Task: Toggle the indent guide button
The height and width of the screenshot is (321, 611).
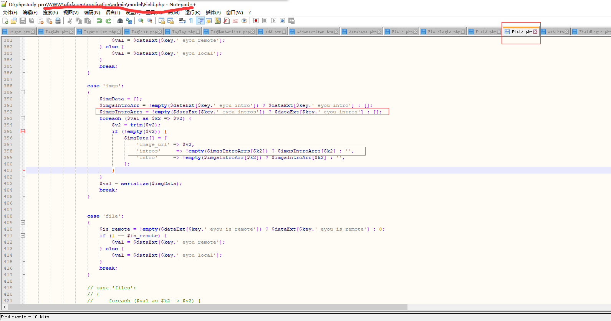Action: [200, 21]
